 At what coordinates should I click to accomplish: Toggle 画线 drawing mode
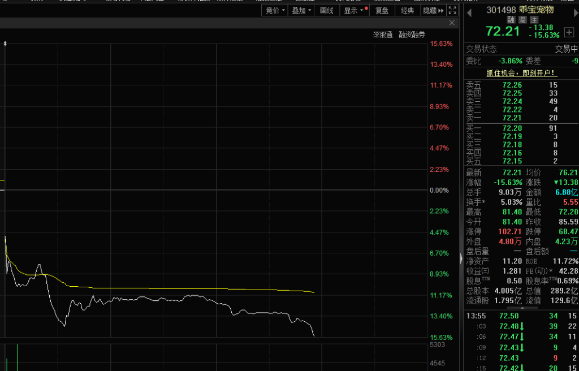click(326, 10)
